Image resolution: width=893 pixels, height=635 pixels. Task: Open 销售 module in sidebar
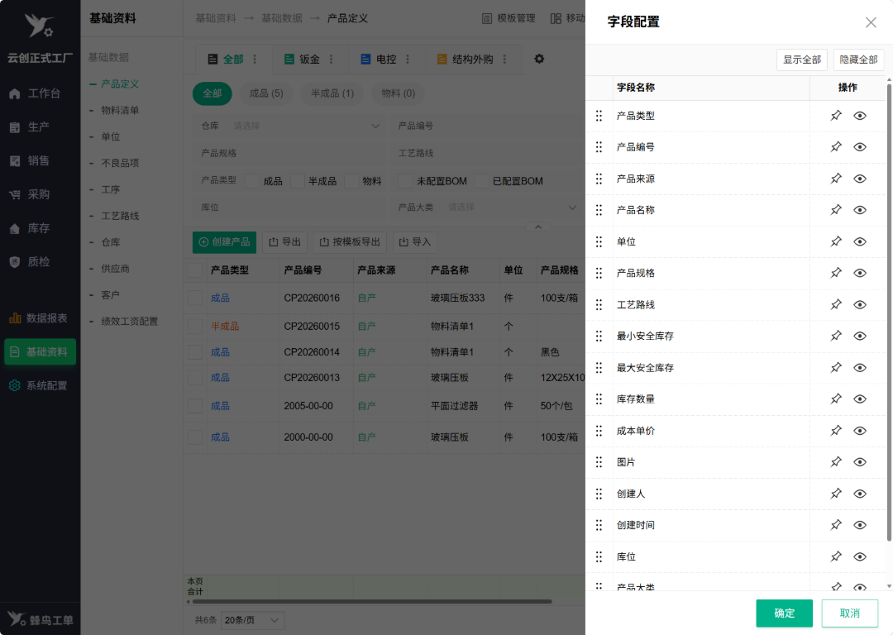tap(30, 161)
